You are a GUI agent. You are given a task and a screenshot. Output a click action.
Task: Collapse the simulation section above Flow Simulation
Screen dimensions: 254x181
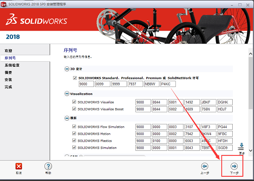[67, 118]
